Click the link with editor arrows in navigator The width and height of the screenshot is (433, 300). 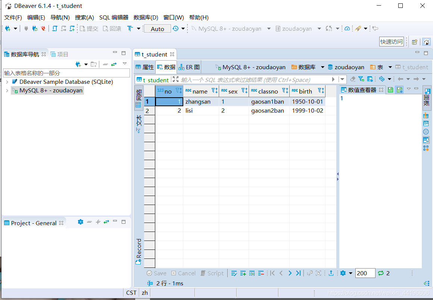tap(114, 64)
